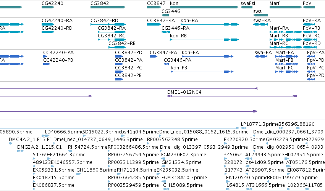Click the CG42240 gene arrow glyph
The image size is (325, 191).
pos(48,7)
